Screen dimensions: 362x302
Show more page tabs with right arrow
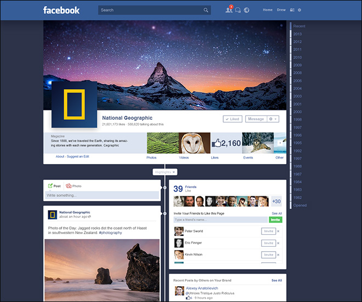click(280, 143)
